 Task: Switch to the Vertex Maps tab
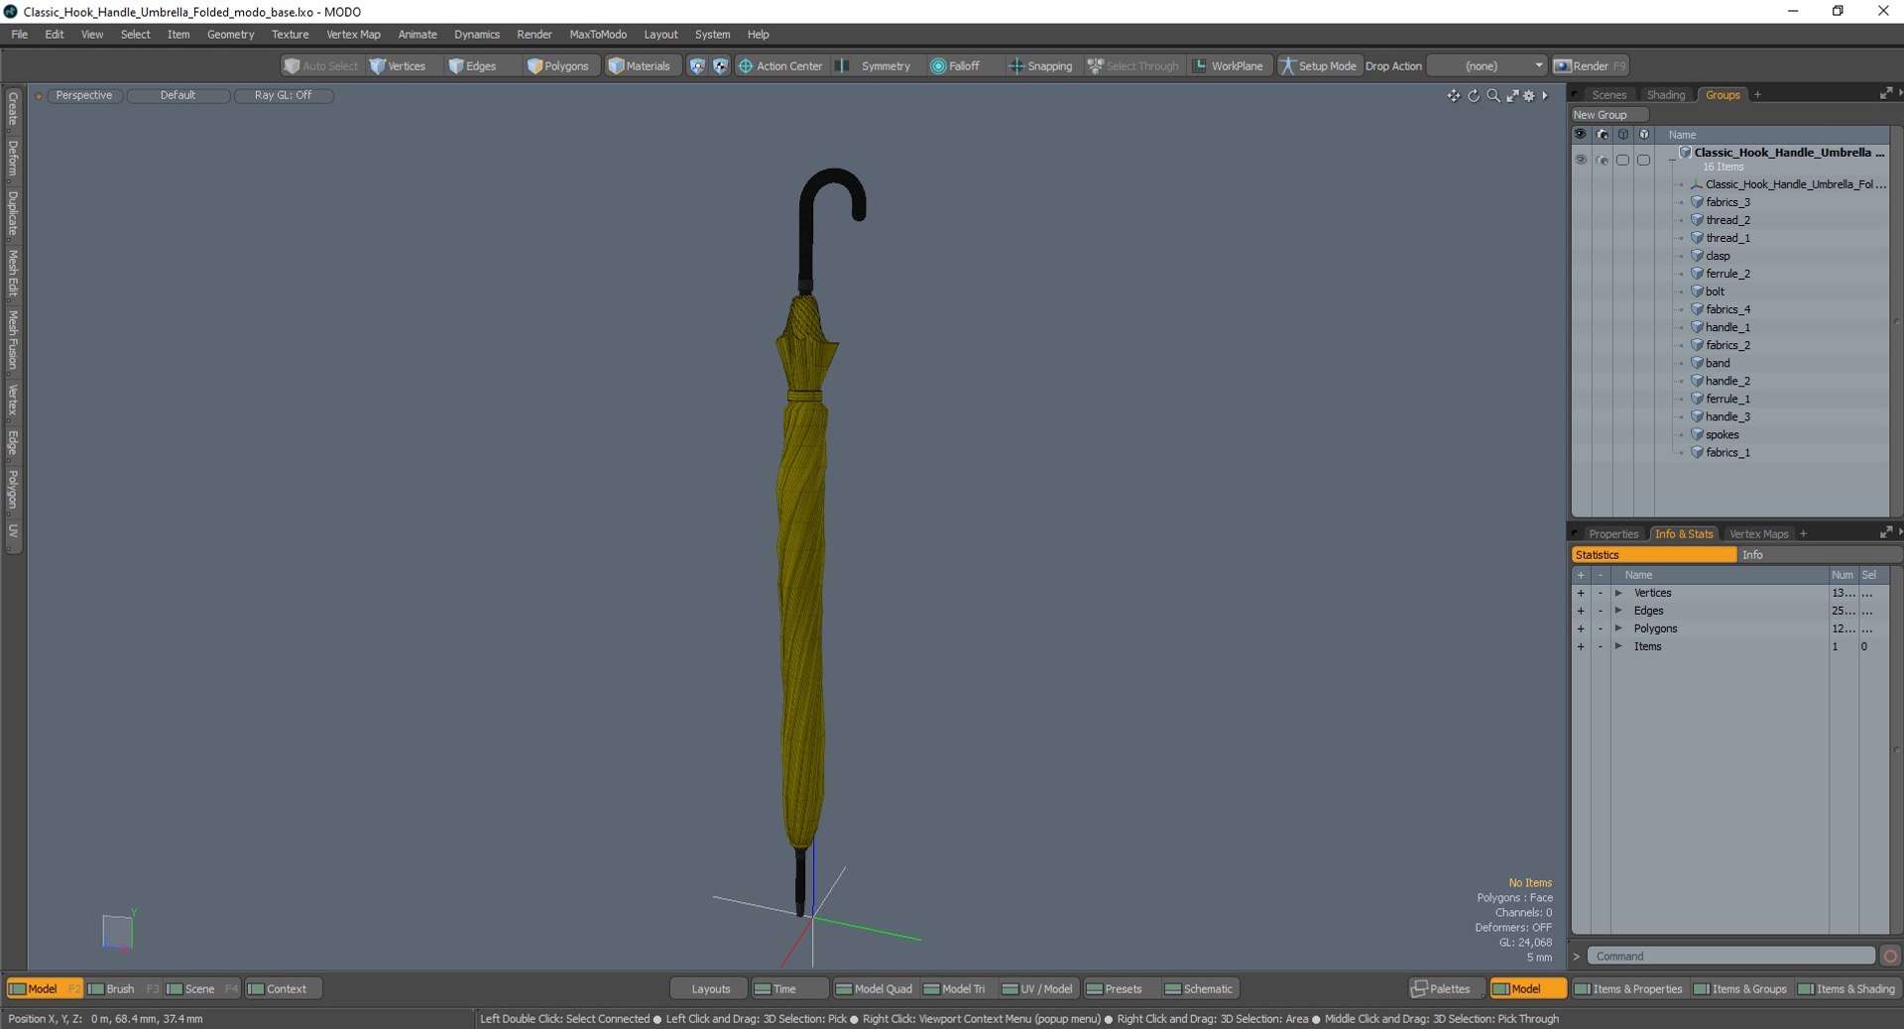pos(1759,534)
